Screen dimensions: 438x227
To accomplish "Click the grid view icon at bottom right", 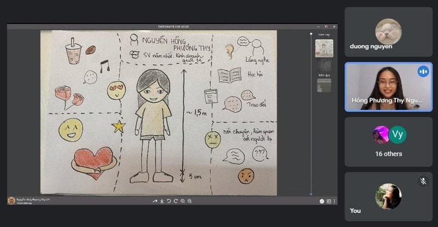I will pos(328,201).
